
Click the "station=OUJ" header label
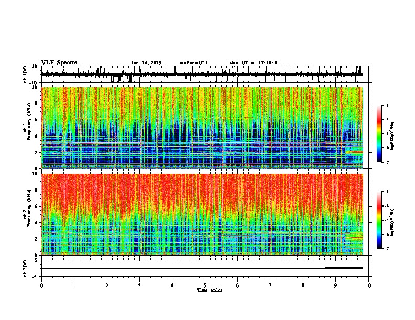[x=194, y=63]
